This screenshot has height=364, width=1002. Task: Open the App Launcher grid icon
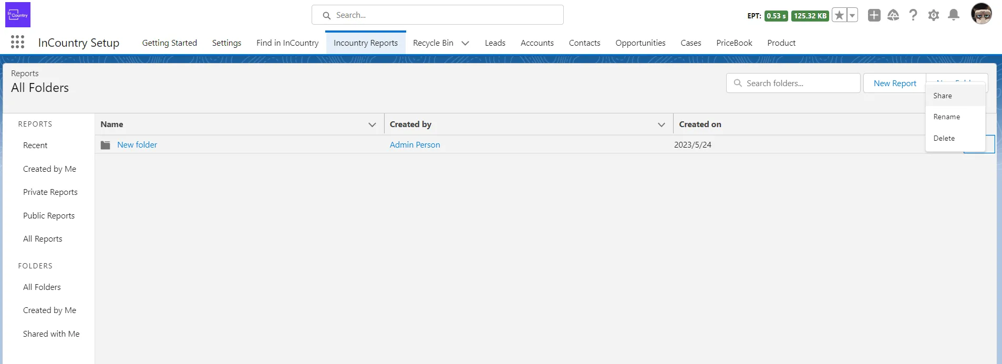click(17, 42)
